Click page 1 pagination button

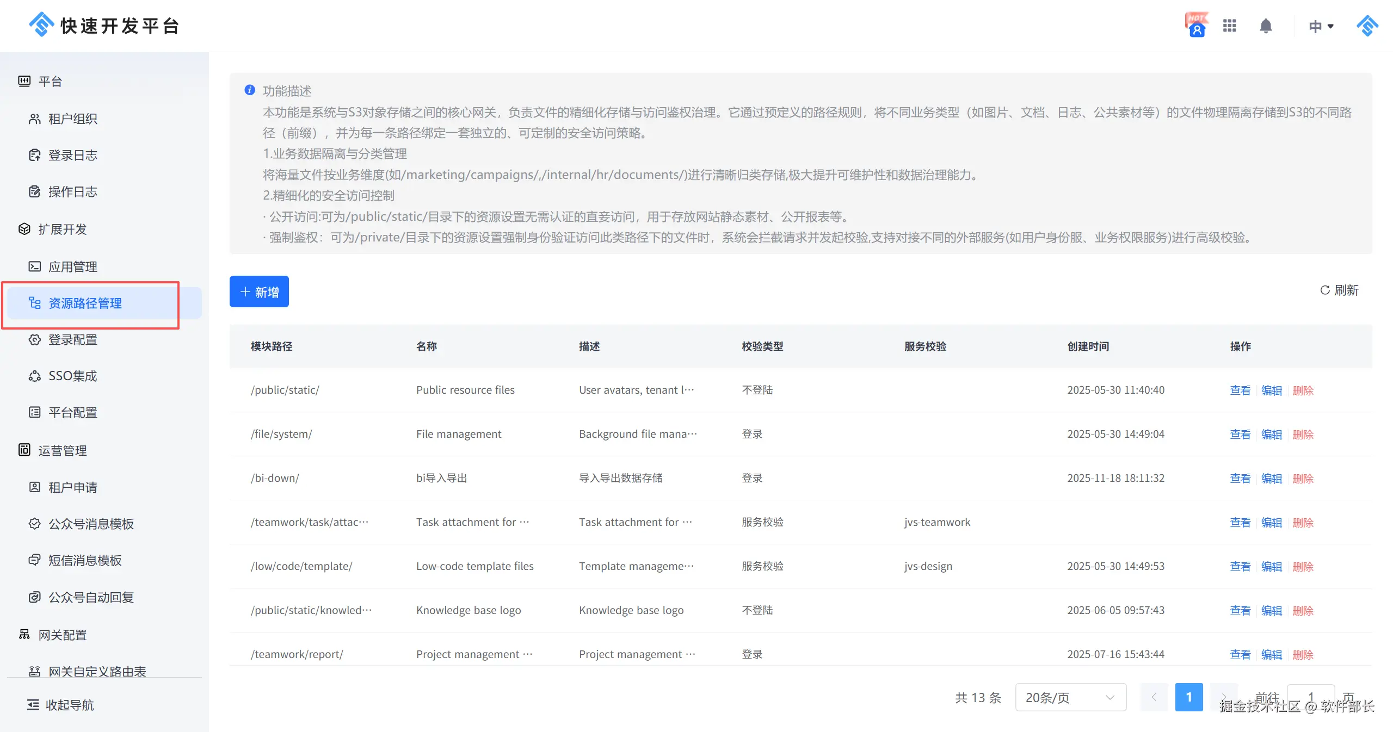[1188, 697]
